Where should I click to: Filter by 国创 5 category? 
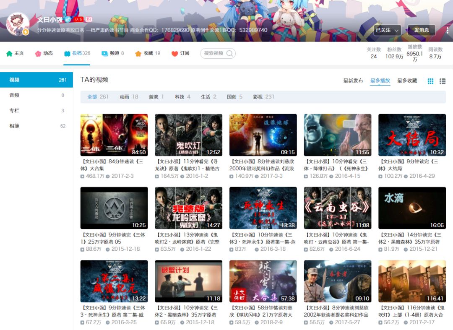tap(234, 97)
